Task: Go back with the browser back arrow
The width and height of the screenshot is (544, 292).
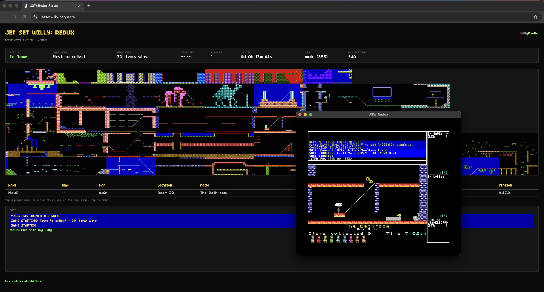Action: pyautogui.click(x=5, y=17)
